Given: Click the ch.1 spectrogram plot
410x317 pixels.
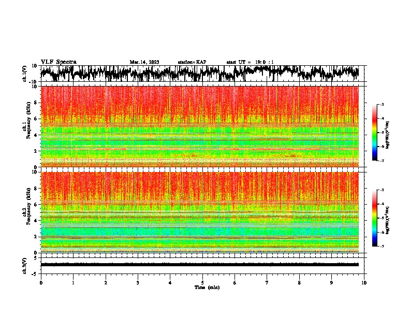Looking at the screenshot, I should [200, 126].
